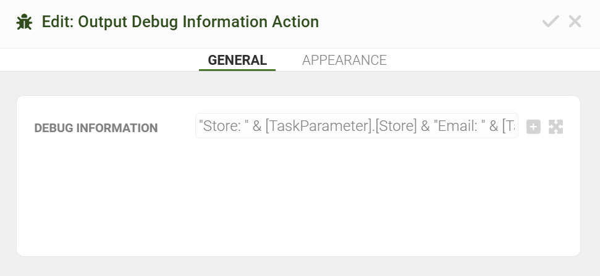600x276 pixels.
Task: Click the gray background below the panel
Action: pos(297,267)
